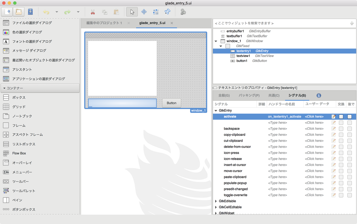Screen dimensions: 357x224
Task: Edit the activate signal handler with pencil icon
Action: click(334, 116)
